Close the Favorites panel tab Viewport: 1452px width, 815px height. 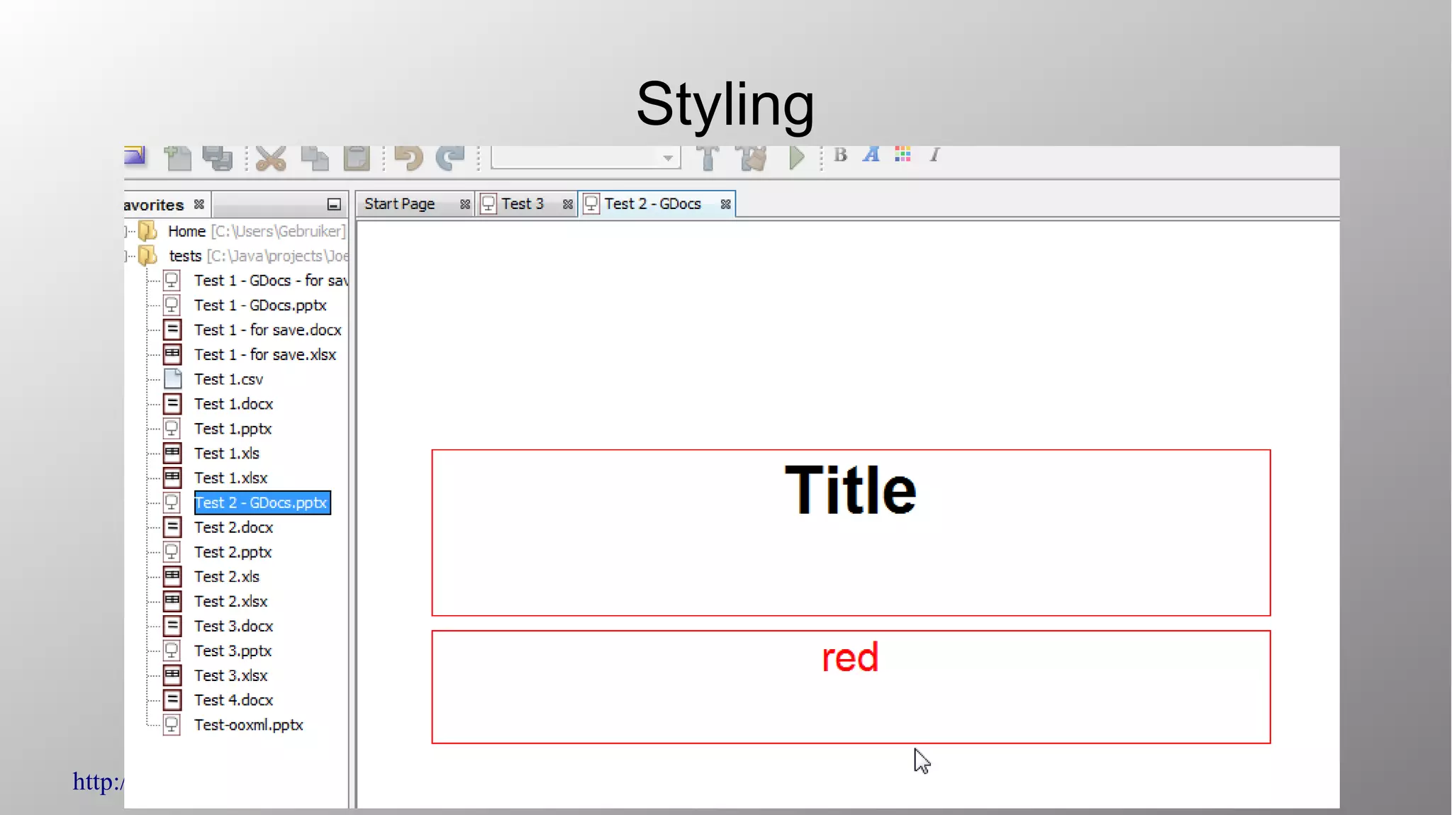pyautogui.click(x=199, y=204)
